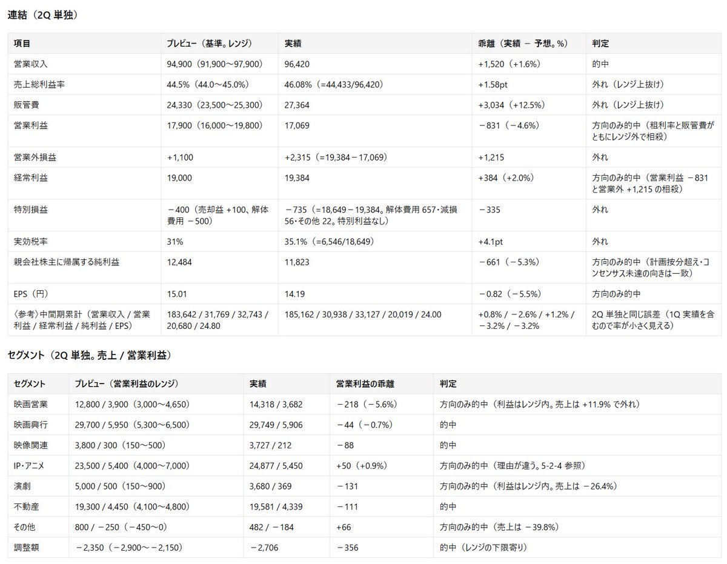The image size is (727, 564).
Task: Click the cell −2,350（−2,900〜−2,150）
Action: pyautogui.click(x=129, y=547)
